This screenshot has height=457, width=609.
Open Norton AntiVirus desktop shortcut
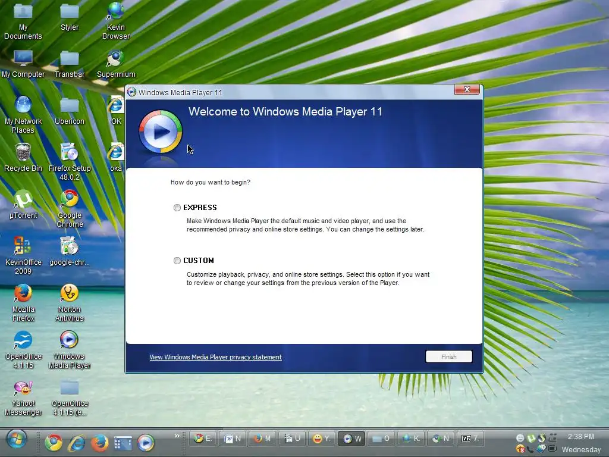tap(70, 303)
